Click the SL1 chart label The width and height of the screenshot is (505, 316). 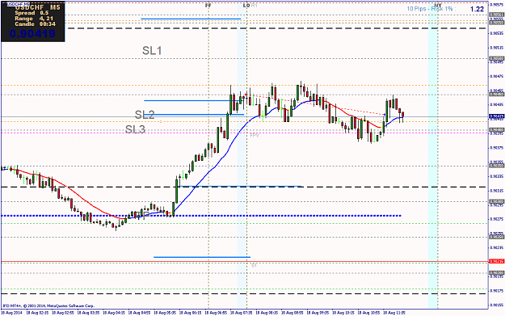click(x=152, y=51)
